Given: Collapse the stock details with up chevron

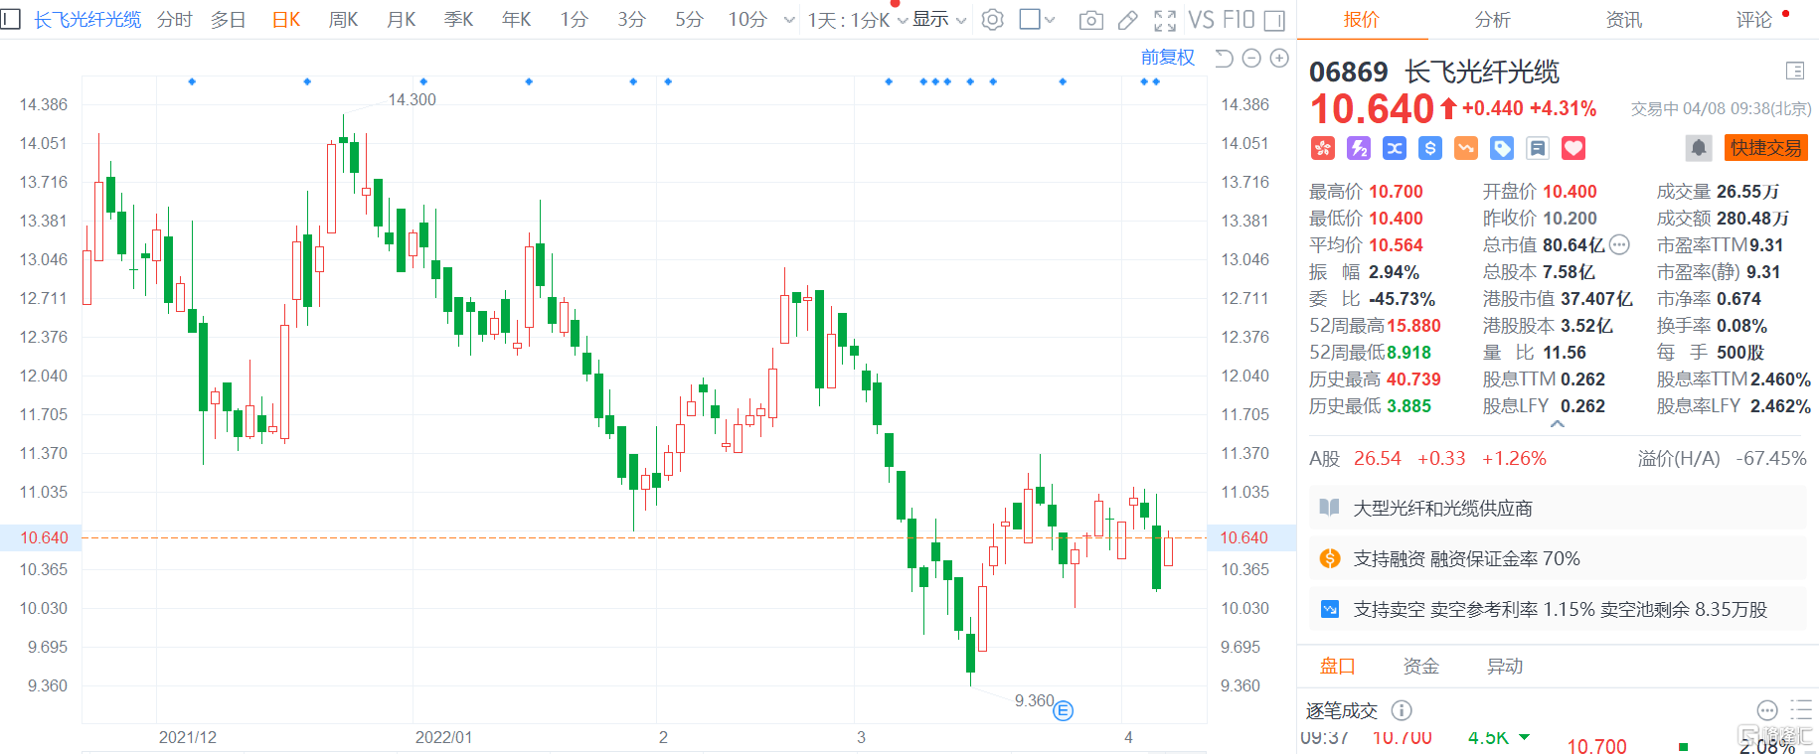Looking at the screenshot, I should tap(1558, 424).
